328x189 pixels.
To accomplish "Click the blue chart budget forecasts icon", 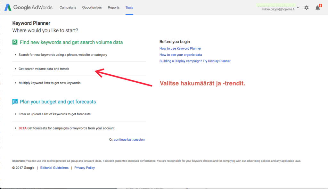I will click(x=15, y=102).
